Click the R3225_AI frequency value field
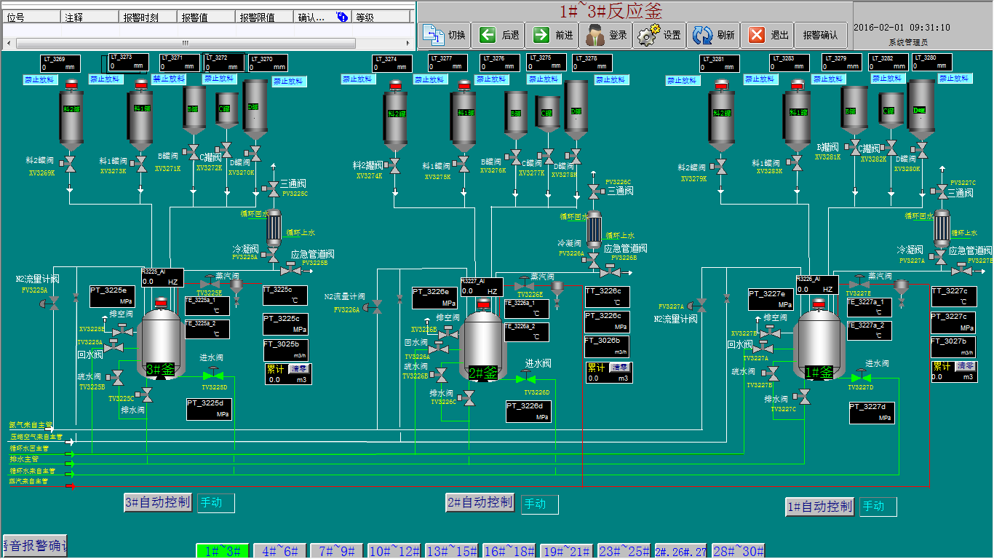 click(x=162, y=281)
